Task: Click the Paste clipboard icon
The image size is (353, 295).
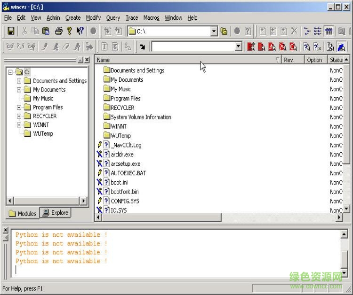Action: click(x=46, y=31)
